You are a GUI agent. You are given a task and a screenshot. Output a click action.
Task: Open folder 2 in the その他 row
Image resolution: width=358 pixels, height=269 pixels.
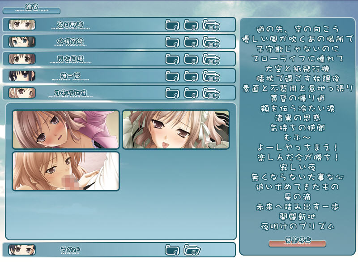tap(192, 250)
